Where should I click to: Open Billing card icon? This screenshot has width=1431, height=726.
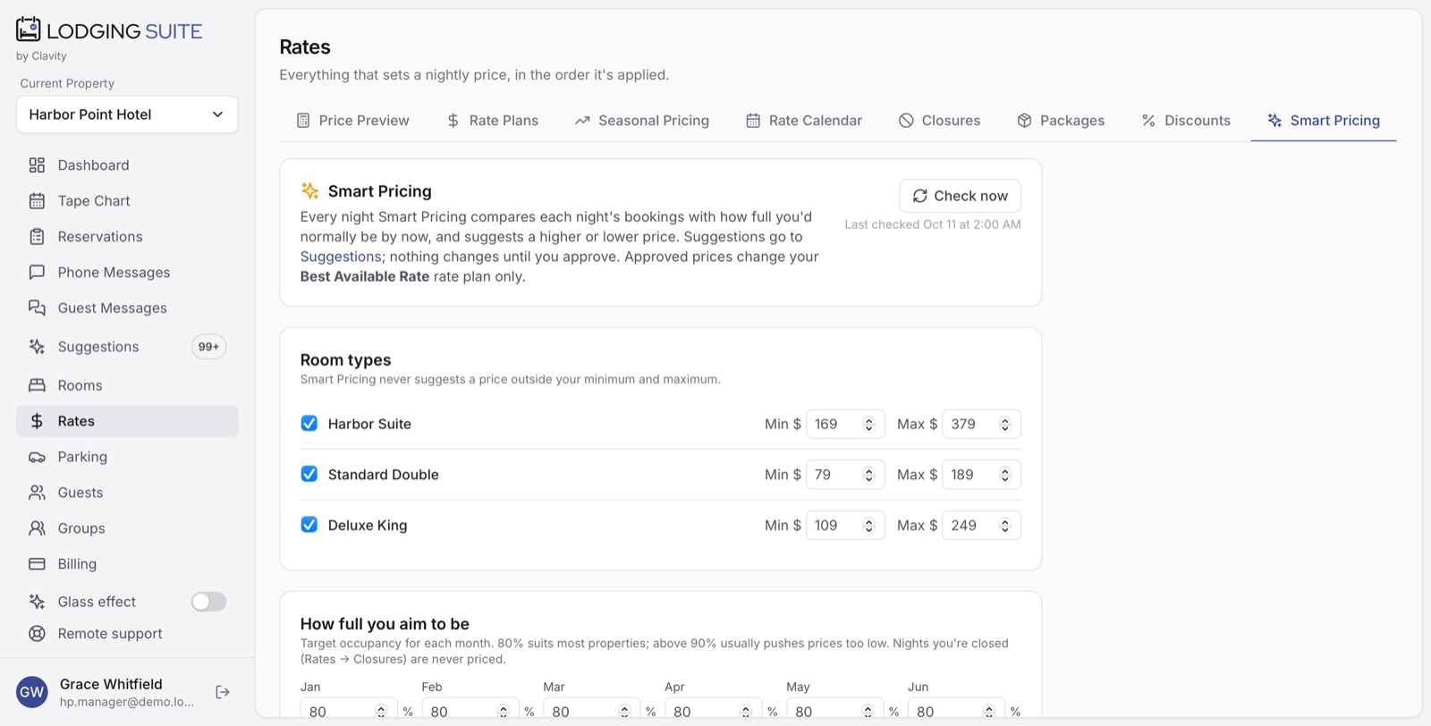[x=37, y=564]
